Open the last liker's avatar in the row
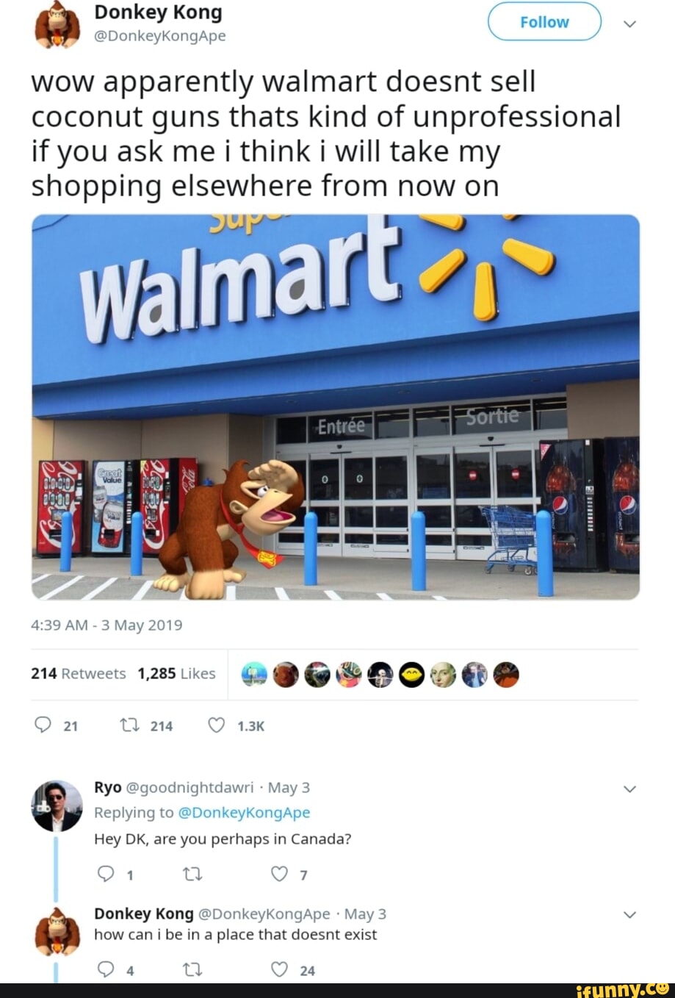The image size is (675, 998). (x=507, y=675)
